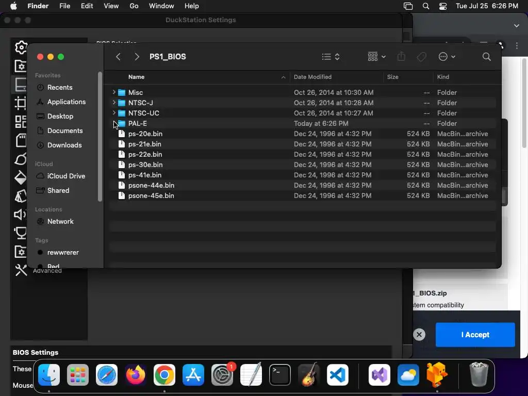
Task: Select psone-45e.bin file
Action: (x=302, y=195)
